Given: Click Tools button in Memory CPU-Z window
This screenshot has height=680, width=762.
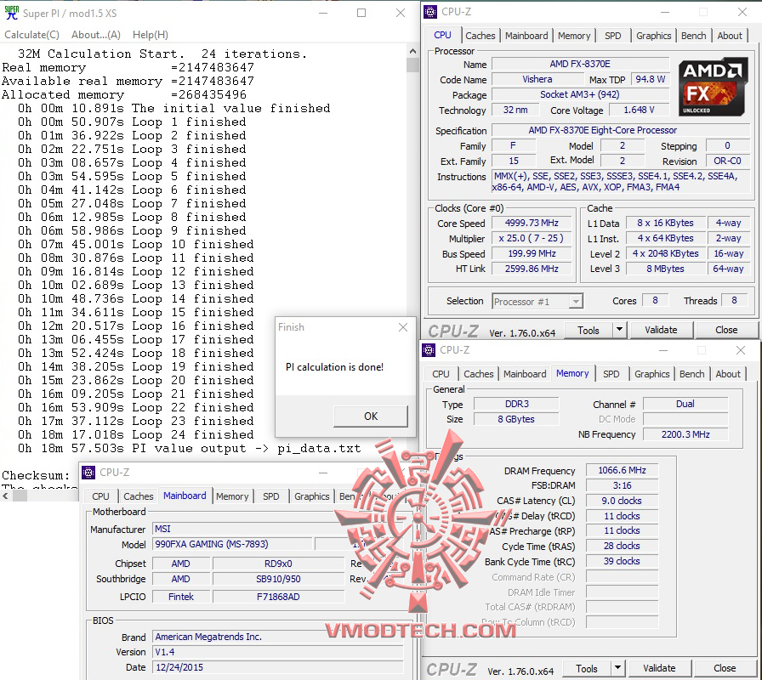Looking at the screenshot, I should 587,669.
